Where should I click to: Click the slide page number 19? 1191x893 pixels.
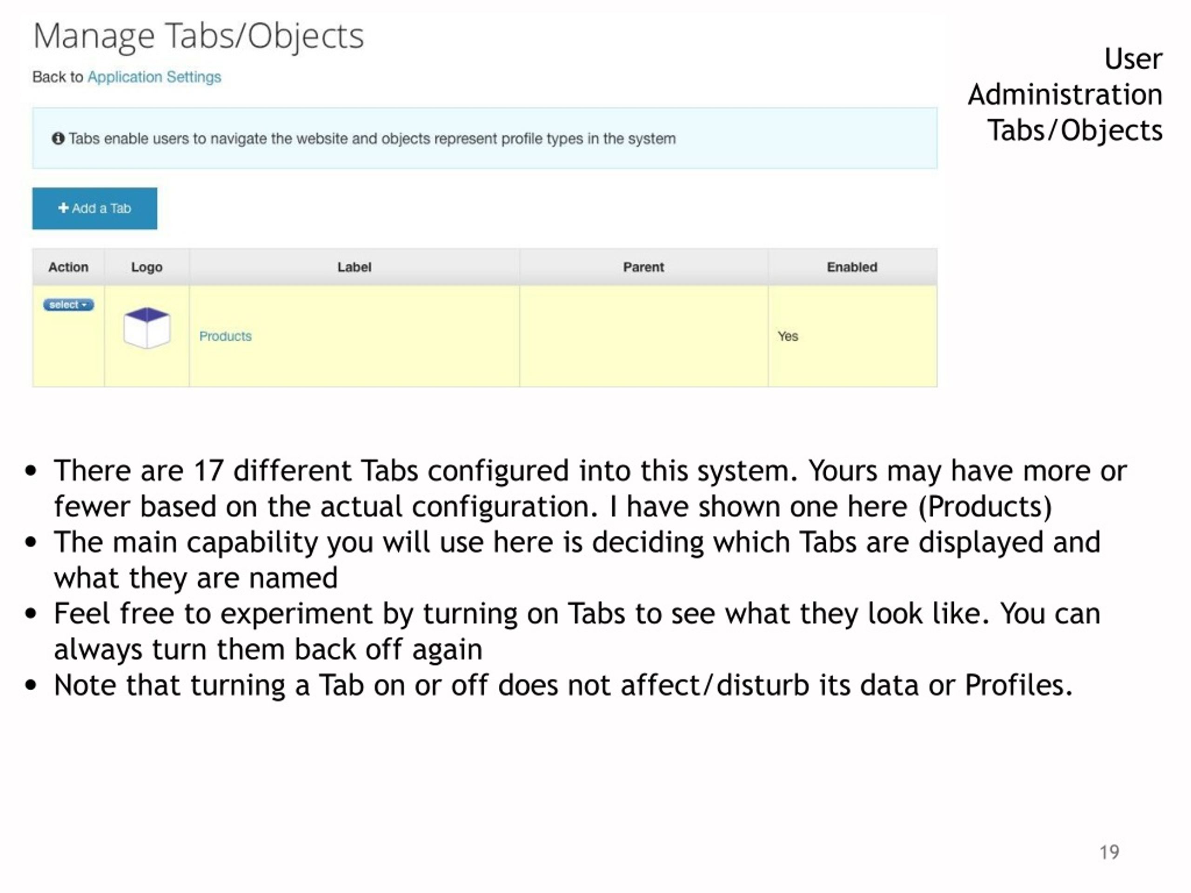pyautogui.click(x=1109, y=852)
